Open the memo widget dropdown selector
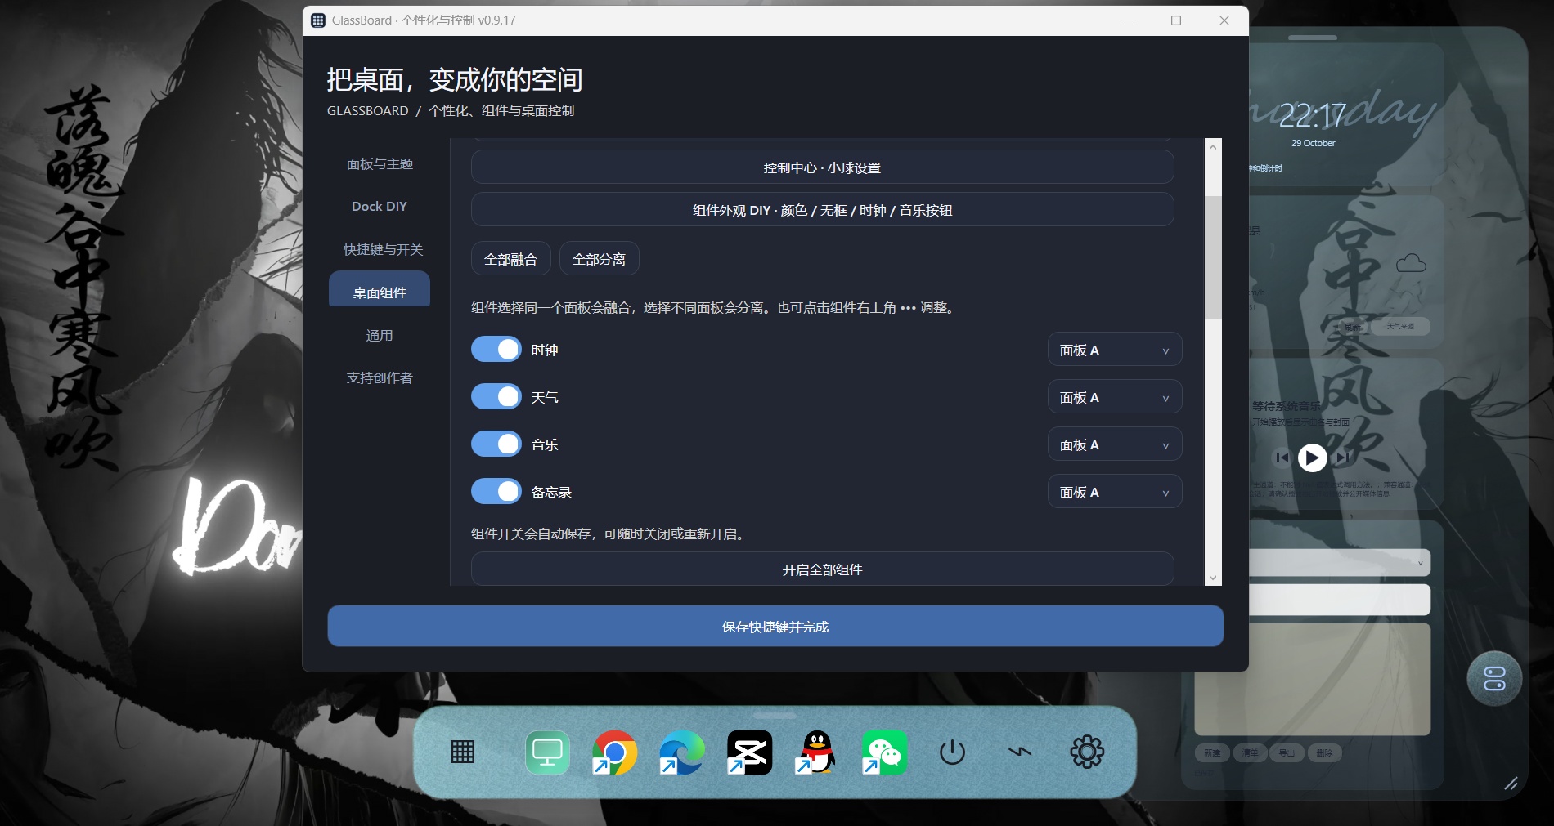Screen dimensions: 1554x826 pos(1340,563)
